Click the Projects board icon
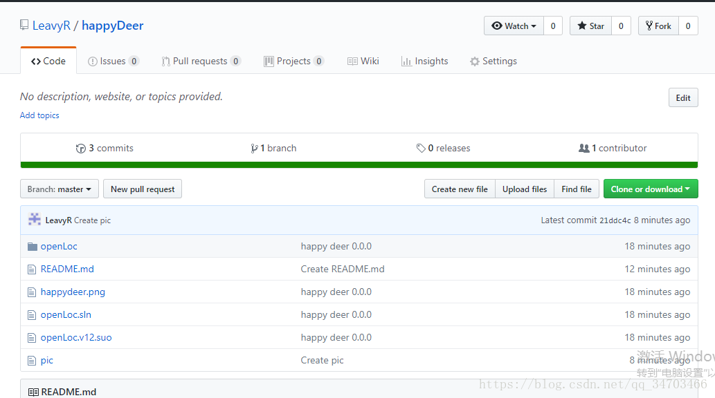This screenshot has width=715, height=398. (269, 61)
